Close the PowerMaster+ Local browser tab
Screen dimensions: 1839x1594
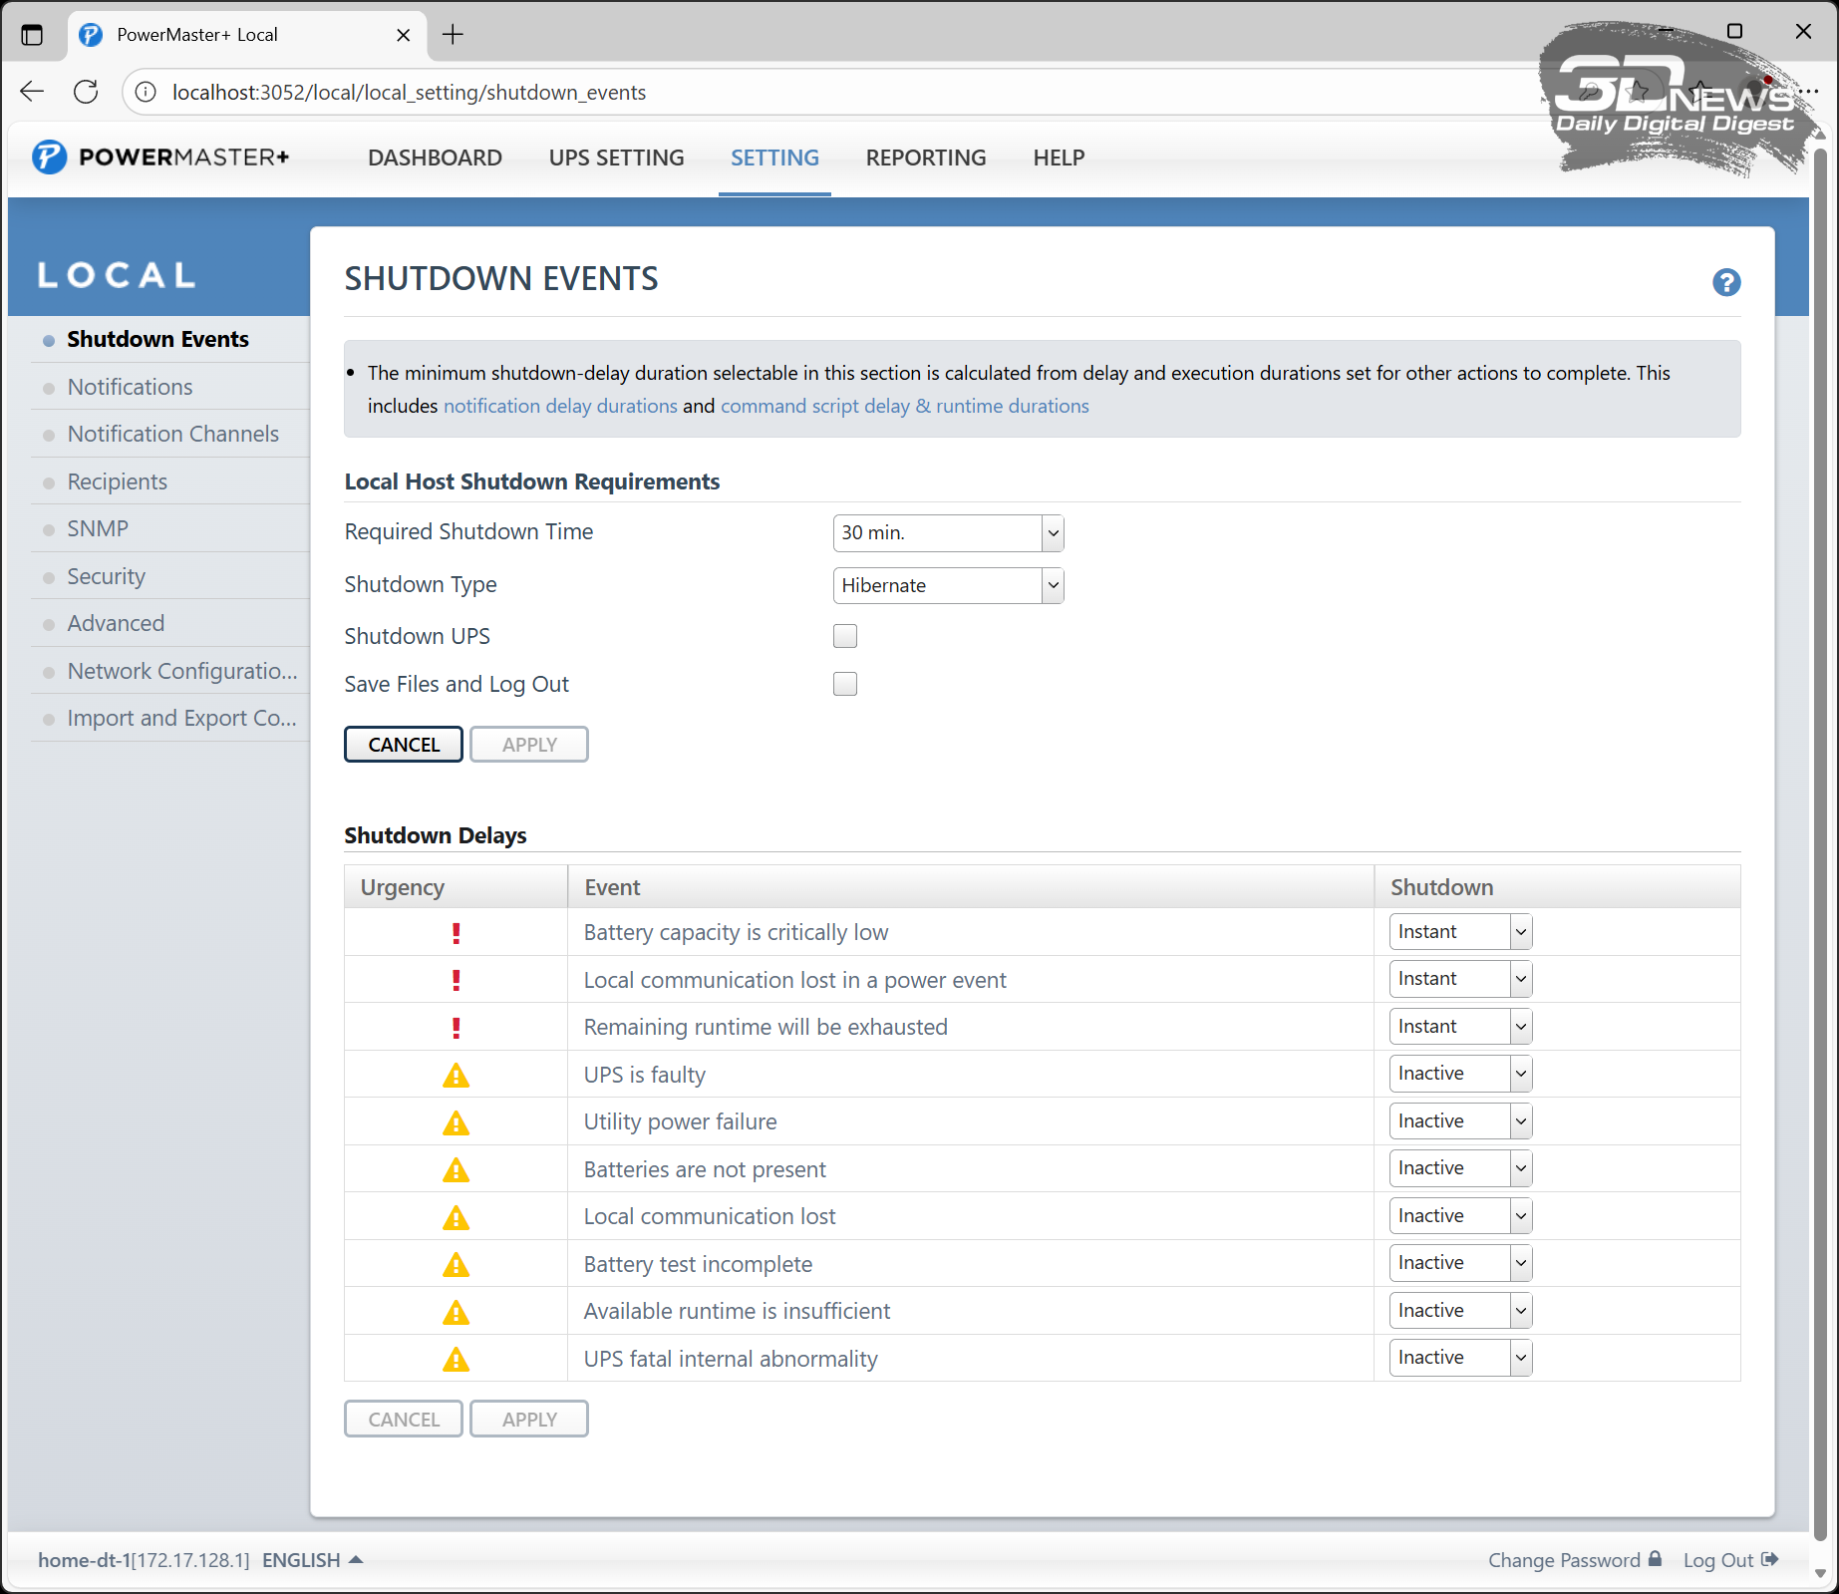click(403, 35)
